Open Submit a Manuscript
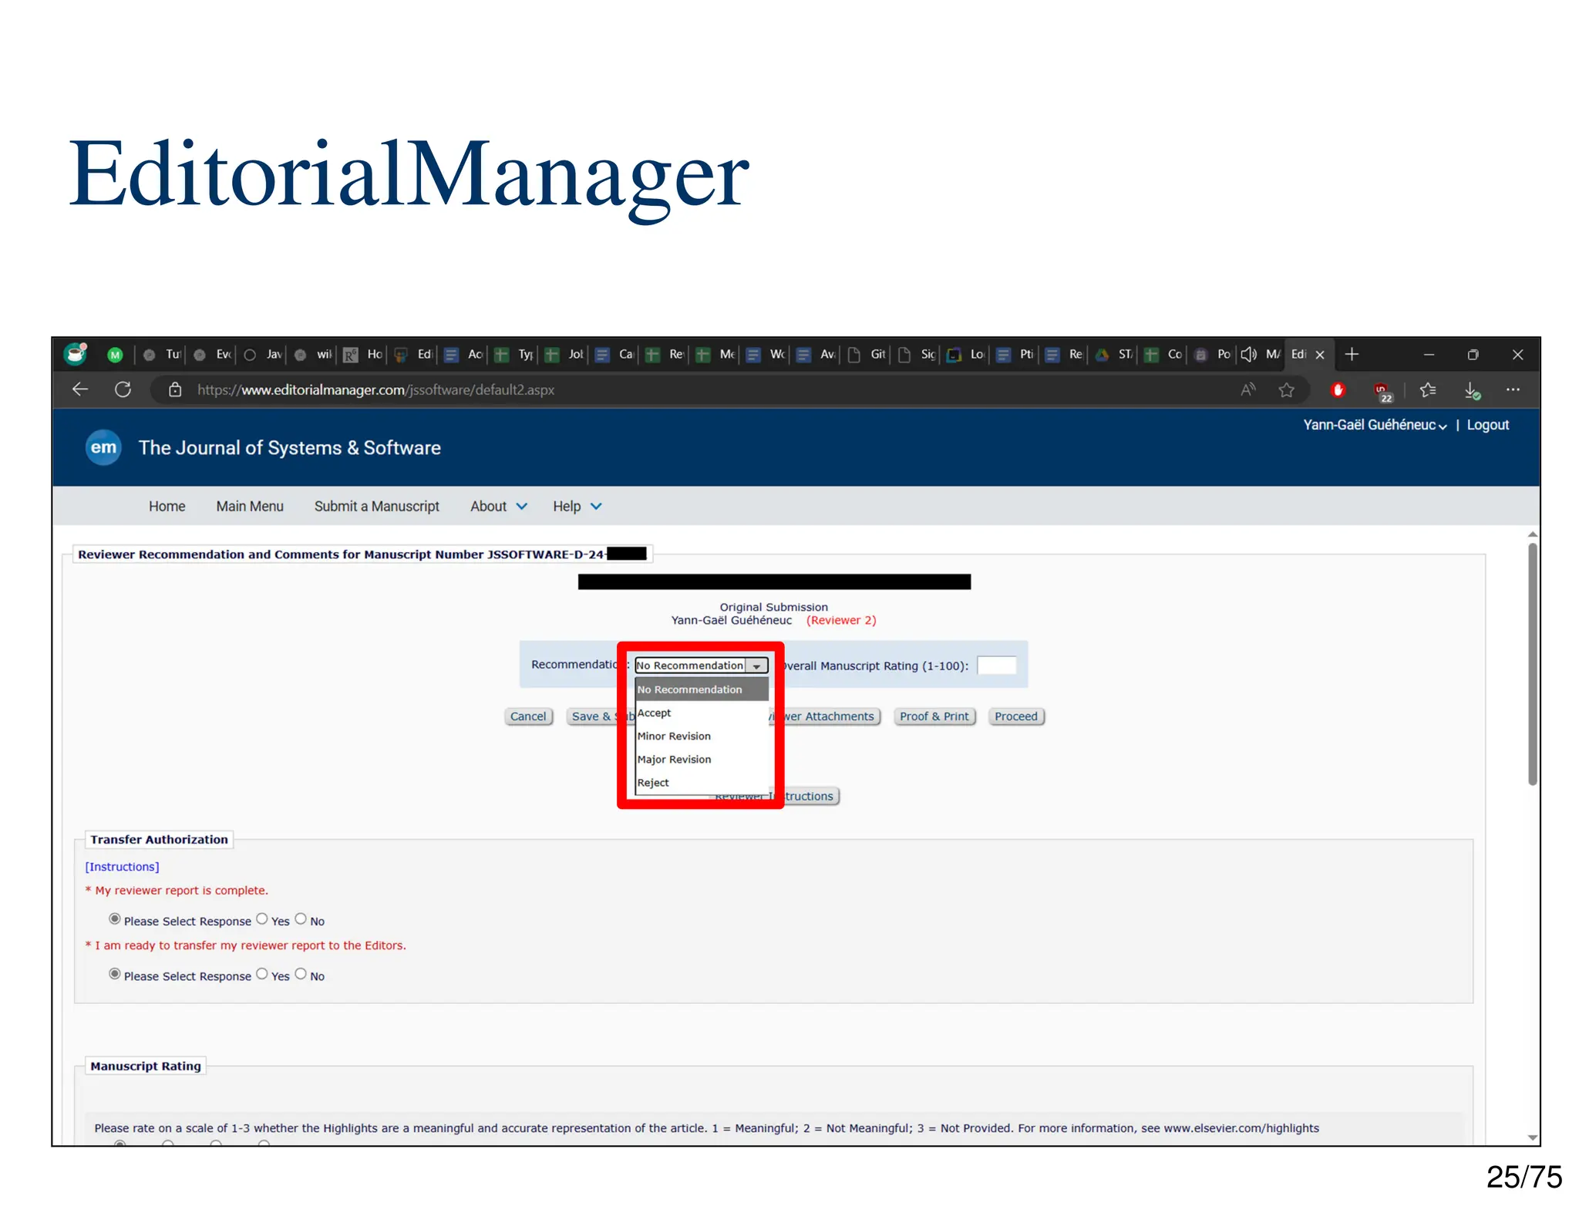The width and height of the screenshot is (1579, 1220). [376, 506]
